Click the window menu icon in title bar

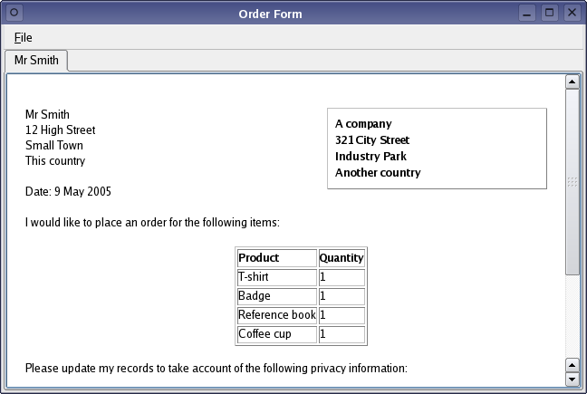point(14,13)
